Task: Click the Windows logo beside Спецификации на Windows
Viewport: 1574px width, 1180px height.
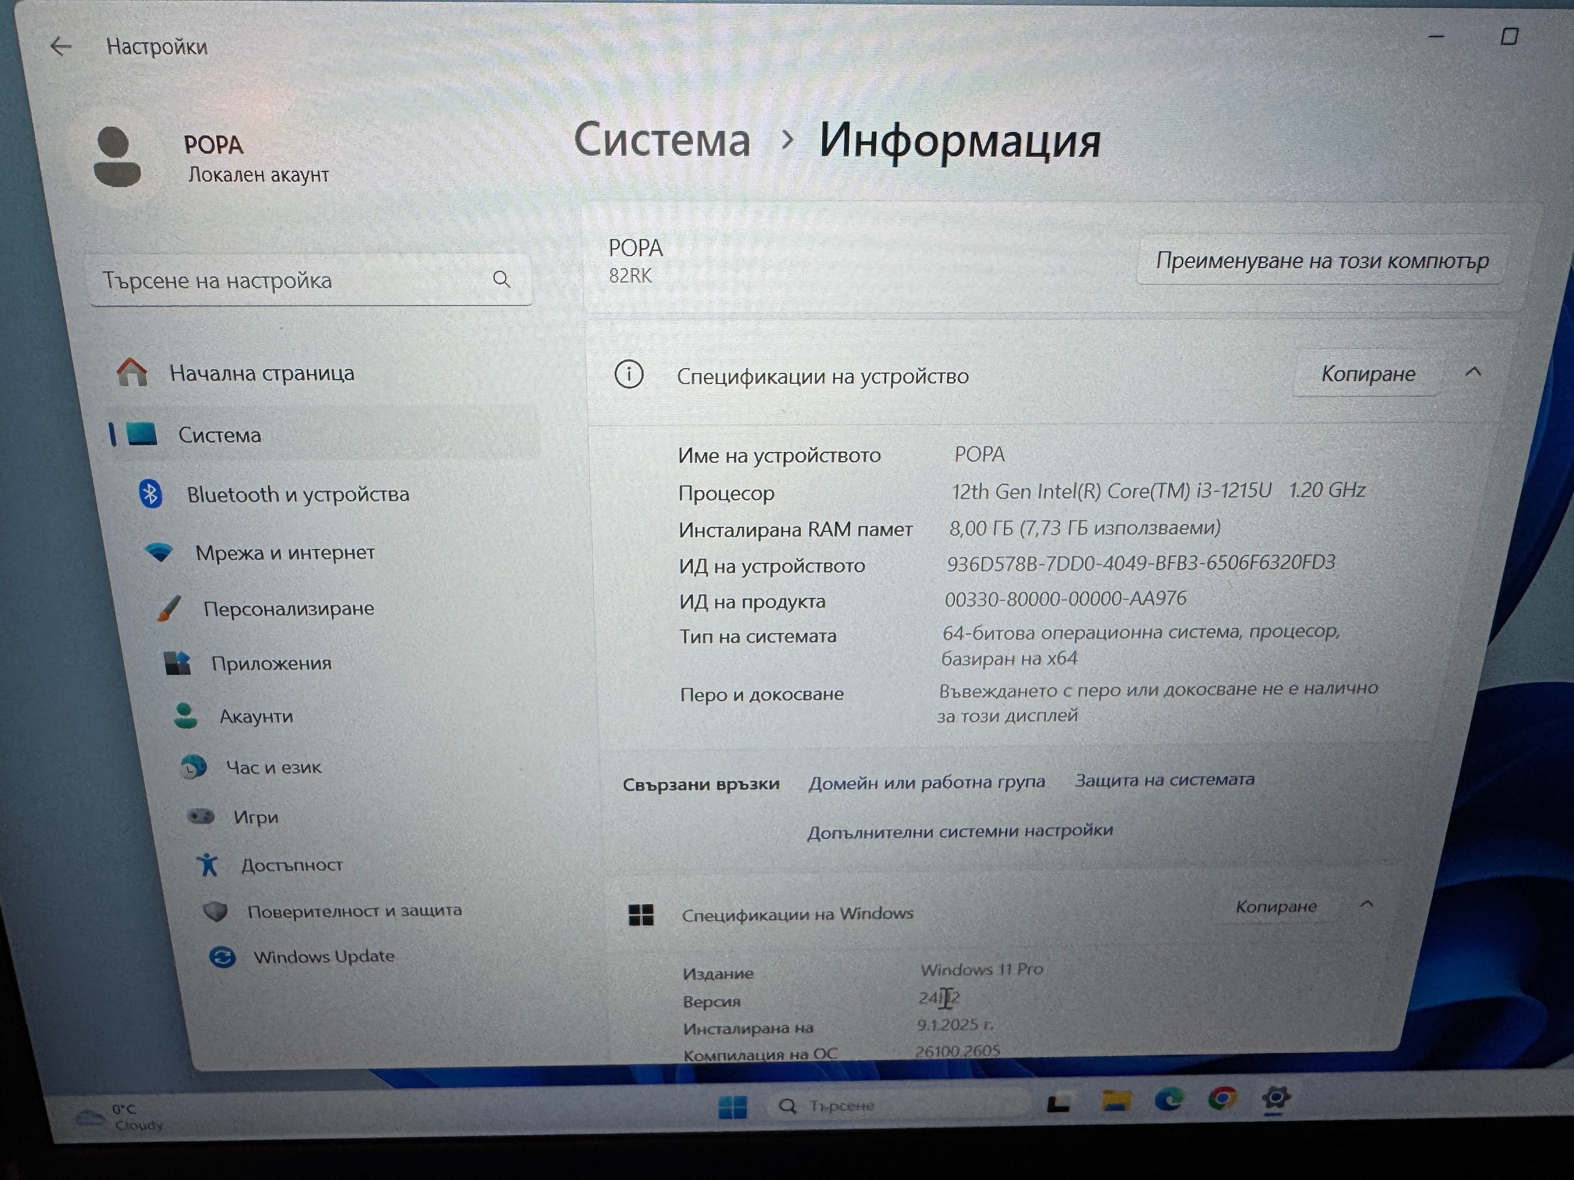Action: 641,915
